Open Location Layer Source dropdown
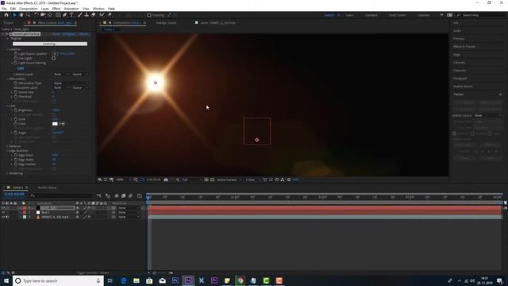508x286 pixels. tap(80, 74)
